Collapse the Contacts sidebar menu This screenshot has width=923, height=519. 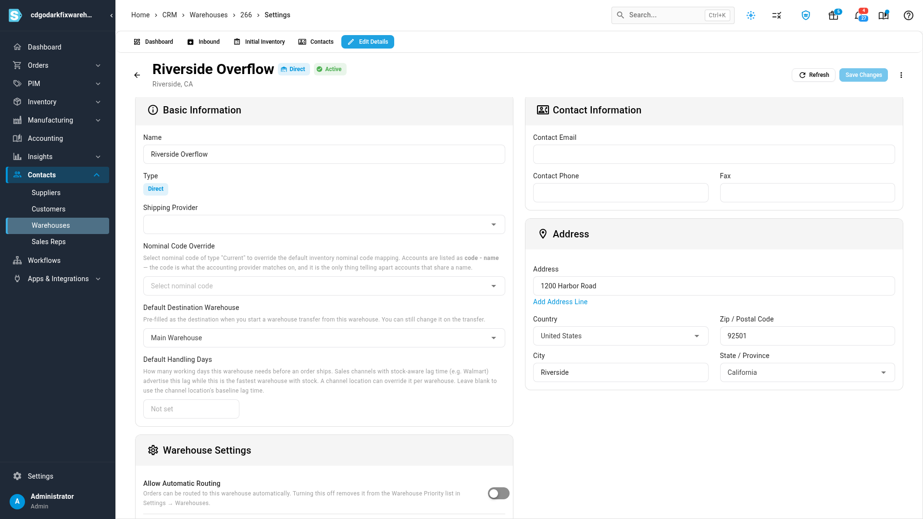click(97, 175)
